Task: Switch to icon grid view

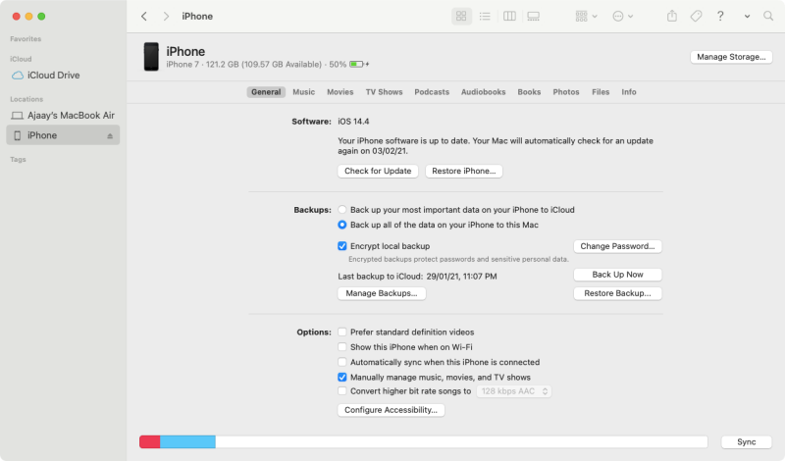Action: (x=461, y=17)
